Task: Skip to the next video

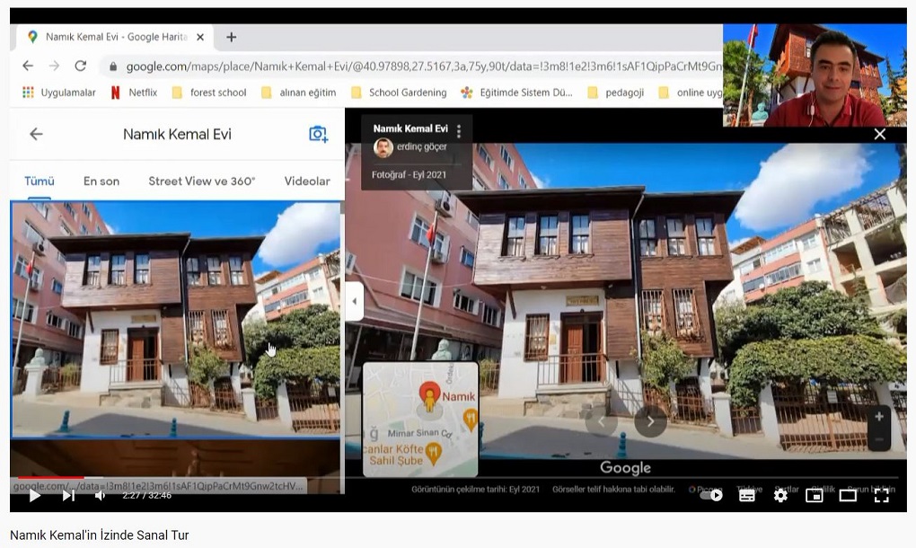Action: (68, 496)
